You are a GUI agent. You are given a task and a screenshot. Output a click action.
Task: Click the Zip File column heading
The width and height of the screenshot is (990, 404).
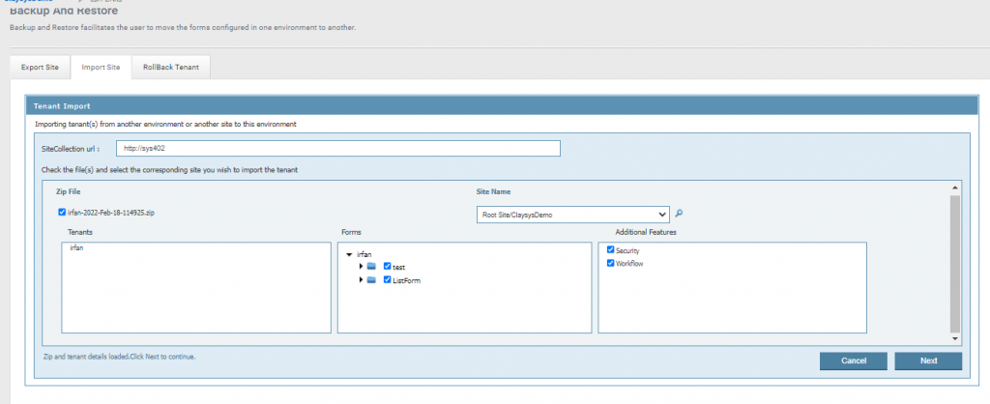69,191
